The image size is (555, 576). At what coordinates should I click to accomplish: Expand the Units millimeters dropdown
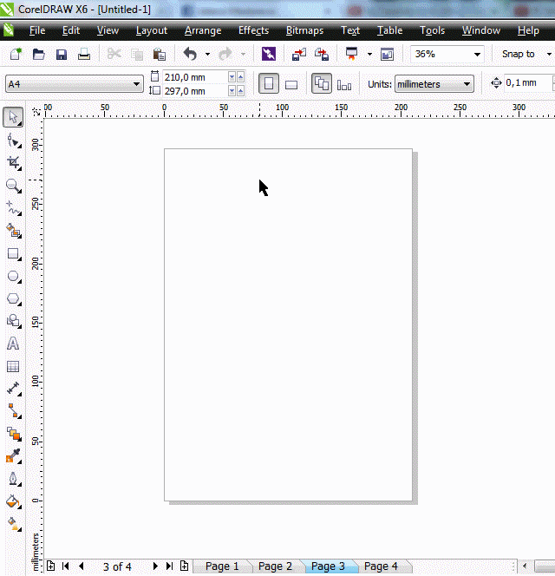[467, 84]
